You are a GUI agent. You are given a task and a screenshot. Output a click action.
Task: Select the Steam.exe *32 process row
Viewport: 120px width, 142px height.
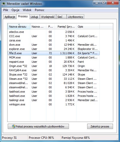pyautogui.click(x=54, y=79)
